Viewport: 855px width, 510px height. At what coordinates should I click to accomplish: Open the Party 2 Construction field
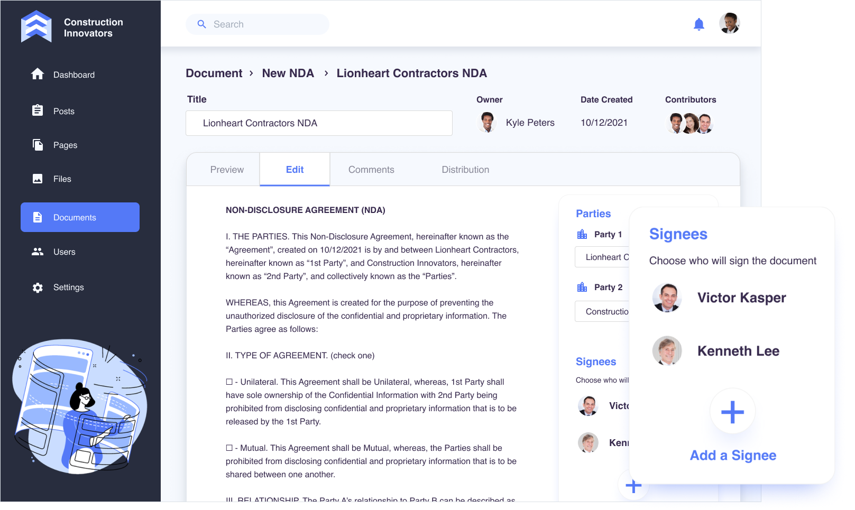coord(602,312)
